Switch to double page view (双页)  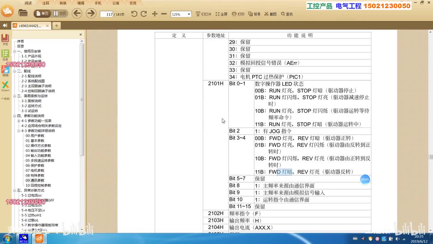coord(60,14)
